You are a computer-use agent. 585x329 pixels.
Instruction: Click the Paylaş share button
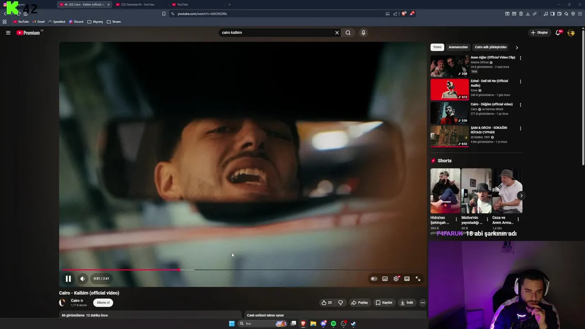(x=359, y=302)
